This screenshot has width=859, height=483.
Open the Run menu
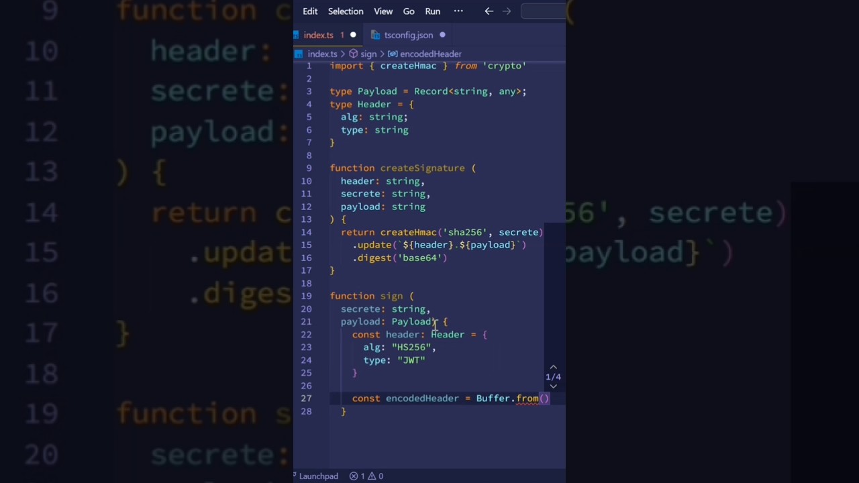pos(433,11)
